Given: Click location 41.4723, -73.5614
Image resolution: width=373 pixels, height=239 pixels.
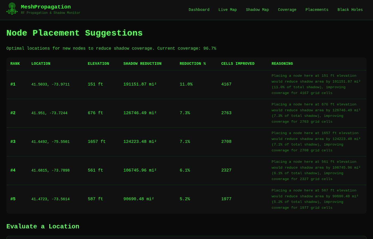Looking at the screenshot, I should tap(50, 199).
